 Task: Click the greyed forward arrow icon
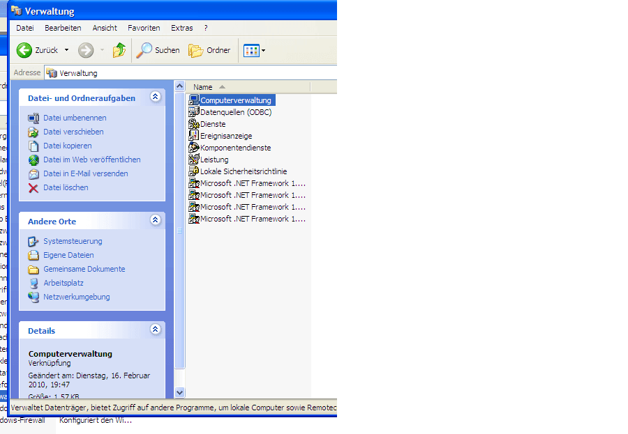point(86,50)
